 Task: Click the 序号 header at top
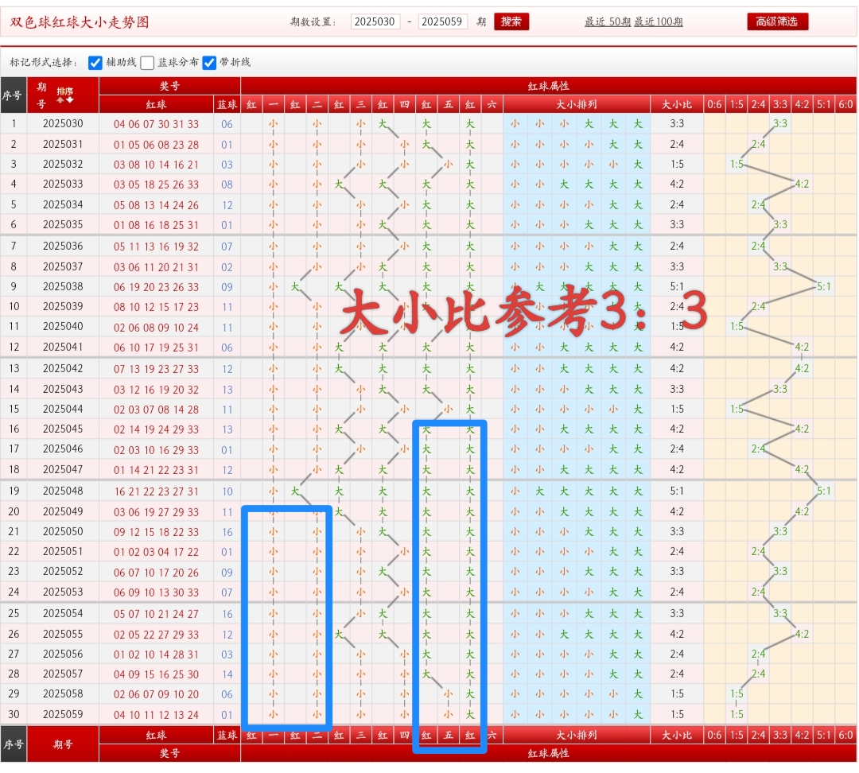pyautogui.click(x=12, y=95)
